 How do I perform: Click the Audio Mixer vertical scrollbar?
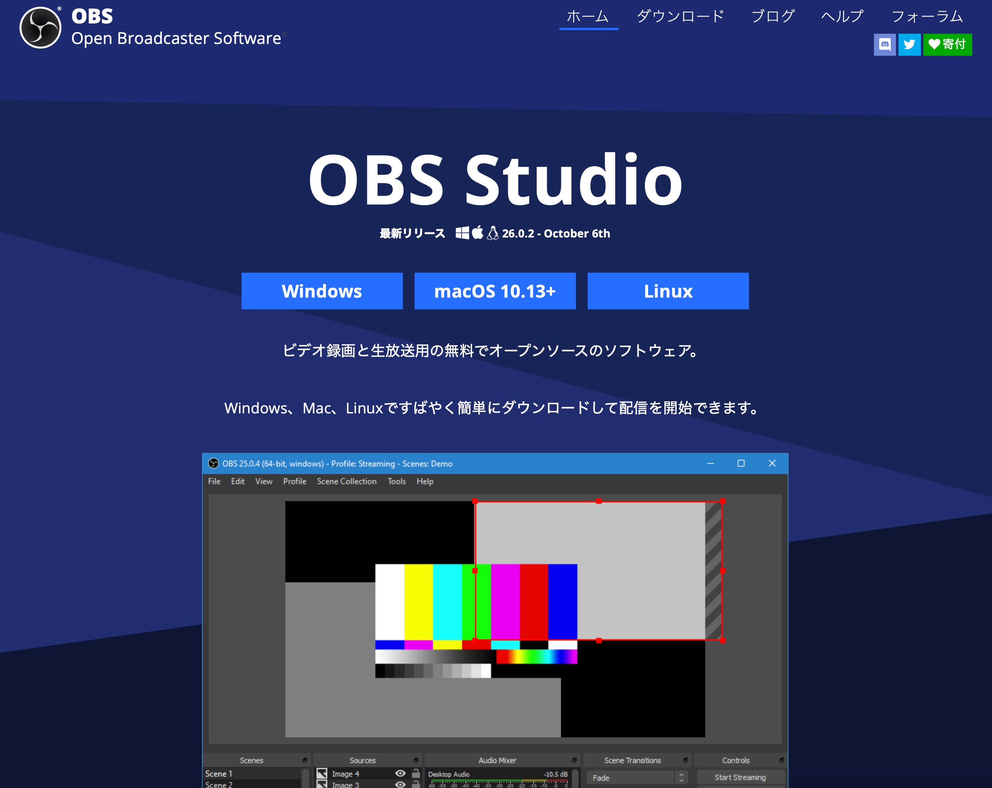[x=575, y=778]
